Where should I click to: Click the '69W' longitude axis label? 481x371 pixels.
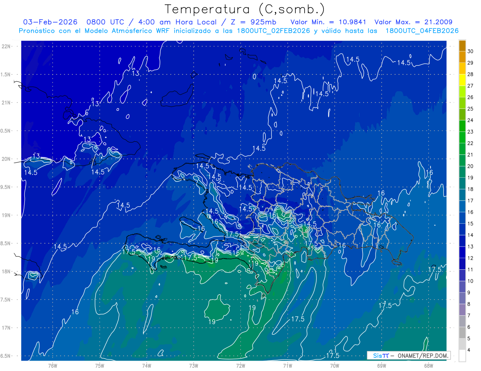pos(382,365)
